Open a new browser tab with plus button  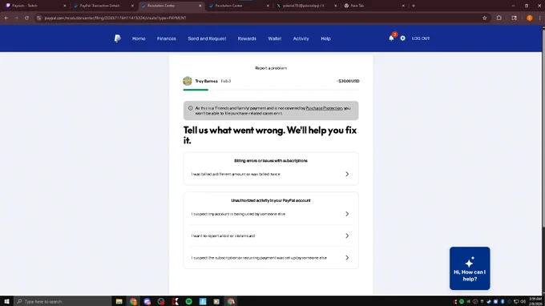click(x=414, y=6)
